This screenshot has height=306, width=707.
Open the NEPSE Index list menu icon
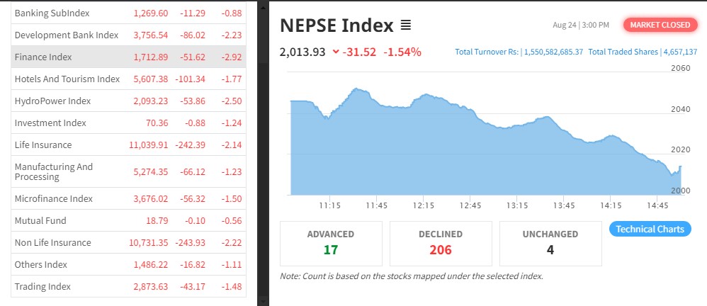406,26
